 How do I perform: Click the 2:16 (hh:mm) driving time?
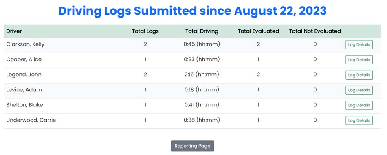tap(202, 75)
